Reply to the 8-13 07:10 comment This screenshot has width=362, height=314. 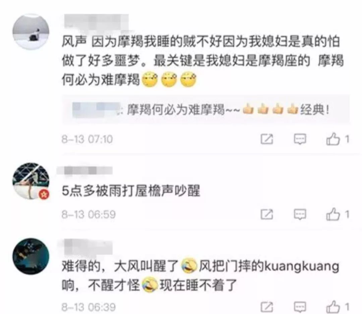click(x=300, y=139)
